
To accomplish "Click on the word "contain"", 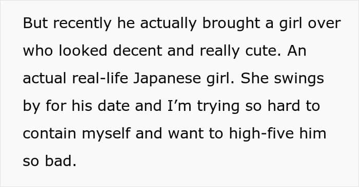I will (x=49, y=133).
